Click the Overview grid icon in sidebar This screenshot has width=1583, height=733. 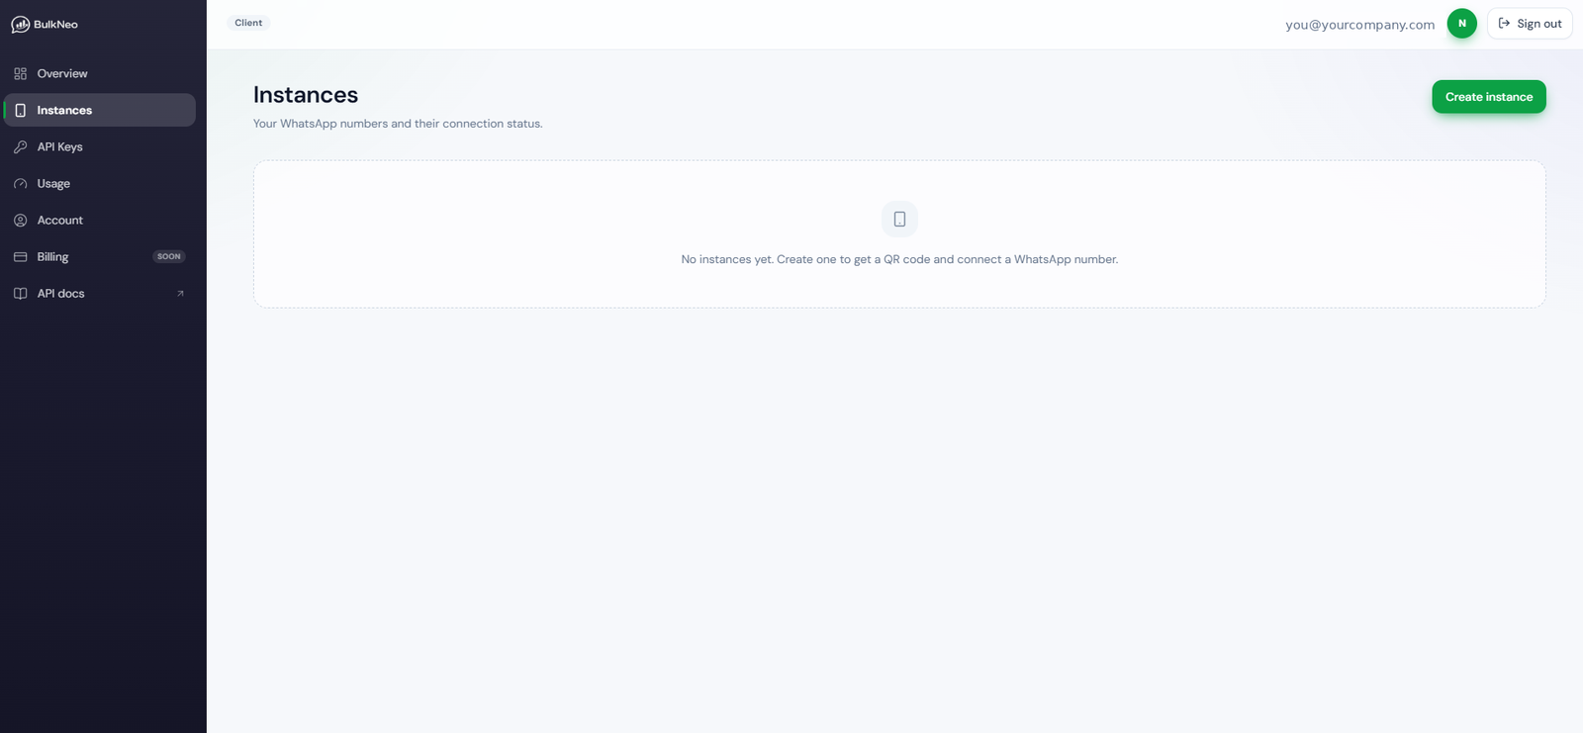point(20,73)
